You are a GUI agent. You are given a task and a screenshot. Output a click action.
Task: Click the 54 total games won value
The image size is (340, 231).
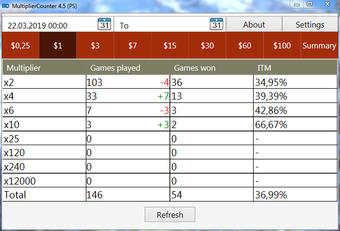[x=177, y=195]
